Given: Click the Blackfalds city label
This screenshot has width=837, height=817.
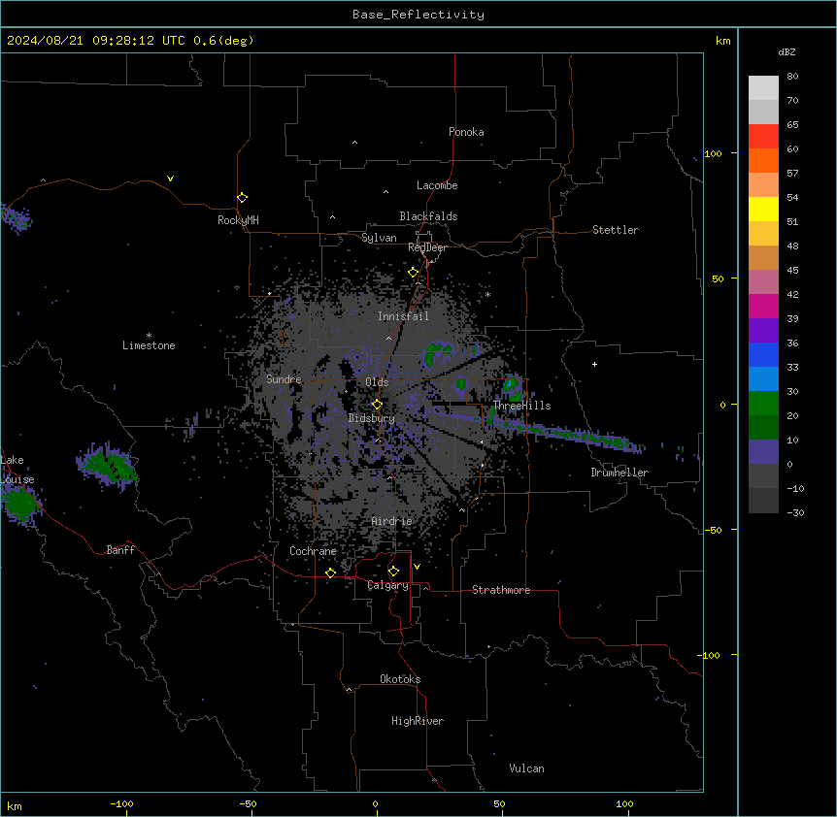Looking at the screenshot, I should coord(428,216).
